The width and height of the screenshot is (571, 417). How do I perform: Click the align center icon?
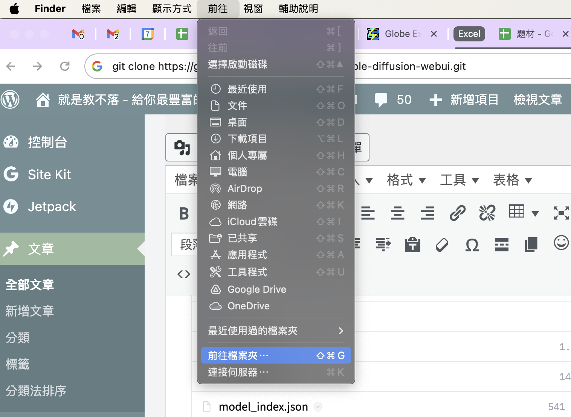(x=397, y=213)
